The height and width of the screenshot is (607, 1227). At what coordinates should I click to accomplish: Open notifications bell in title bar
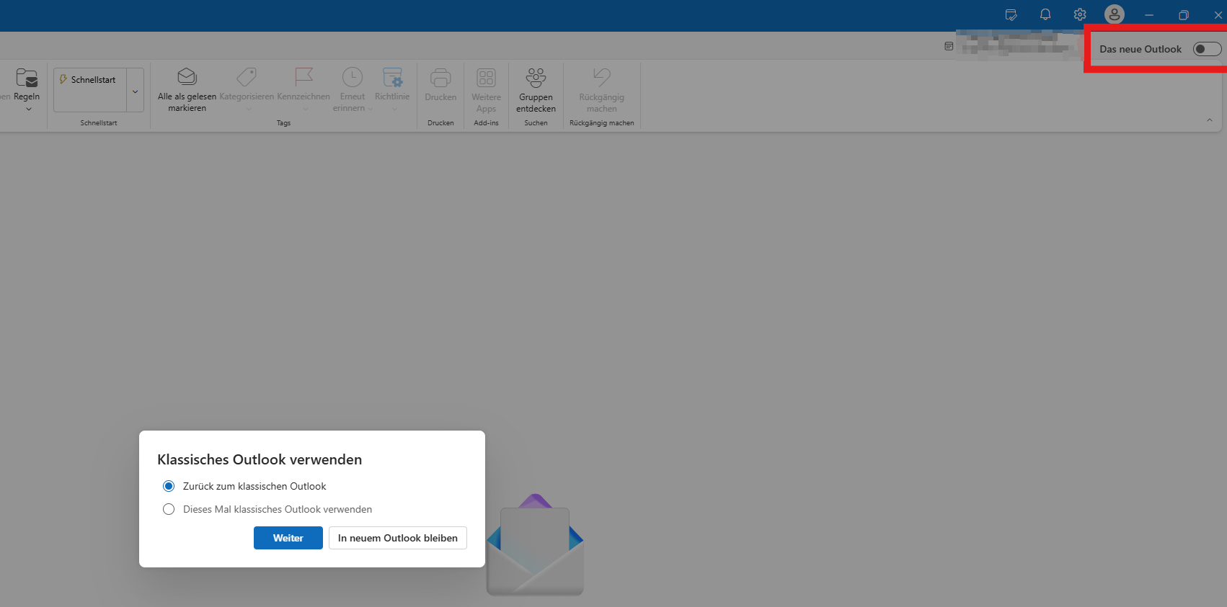pos(1045,14)
